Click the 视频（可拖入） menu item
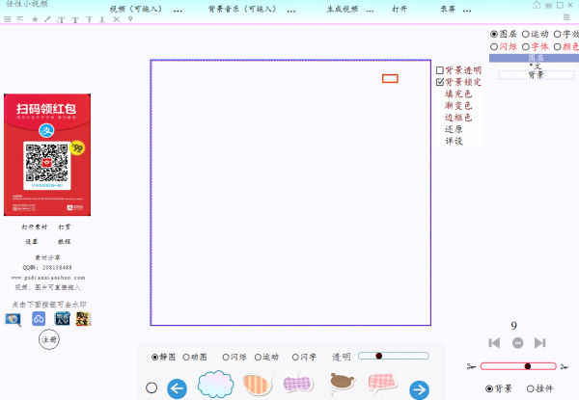579x400 pixels. (136, 10)
